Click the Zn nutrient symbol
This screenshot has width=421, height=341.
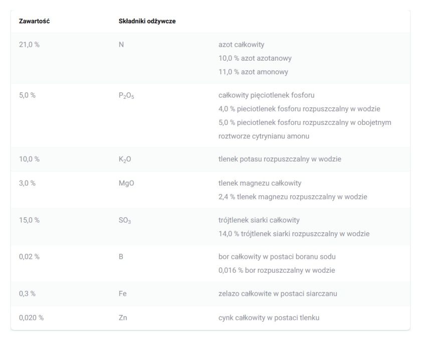coord(123,318)
